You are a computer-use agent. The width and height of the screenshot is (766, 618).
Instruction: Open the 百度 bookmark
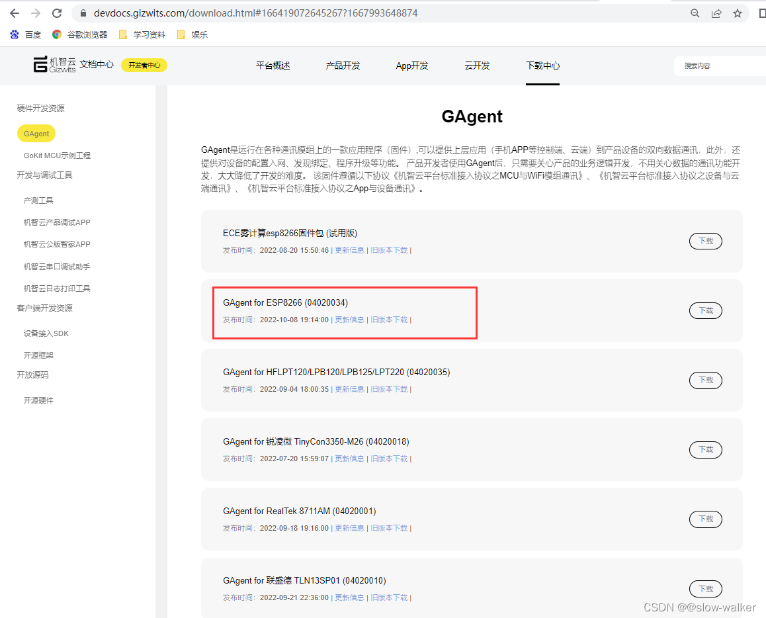pos(25,34)
